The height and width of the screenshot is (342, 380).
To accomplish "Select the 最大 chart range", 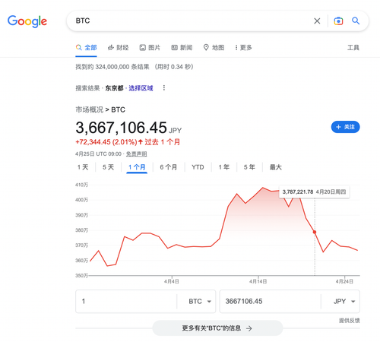I will click(276, 167).
